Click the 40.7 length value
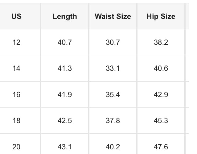This screenshot has width=197, height=154. (x=65, y=42)
